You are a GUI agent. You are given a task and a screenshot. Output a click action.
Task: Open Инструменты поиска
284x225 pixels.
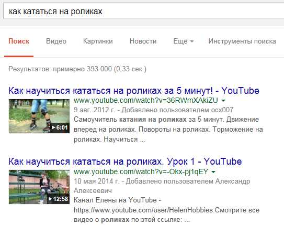pyautogui.click(x=242, y=41)
